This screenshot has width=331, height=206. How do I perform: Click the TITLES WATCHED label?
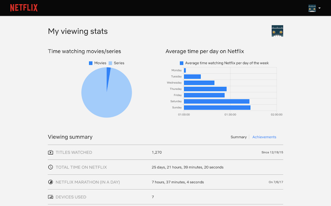pyautogui.click(x=74, y=152)
